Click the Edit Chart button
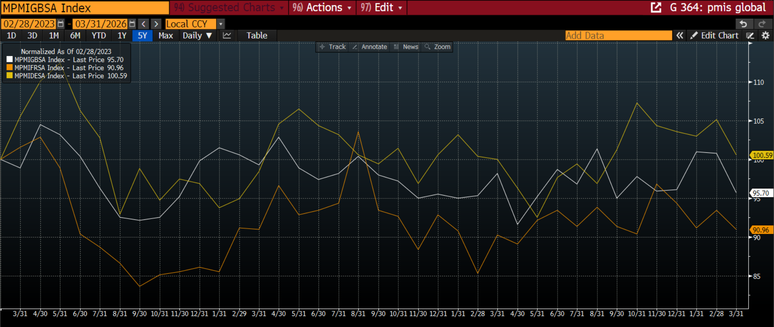 (x=714, y=35)
